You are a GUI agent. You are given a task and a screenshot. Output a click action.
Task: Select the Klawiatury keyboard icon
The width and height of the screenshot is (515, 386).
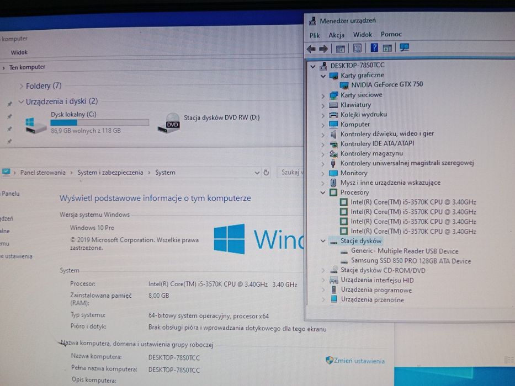[333, 105]
